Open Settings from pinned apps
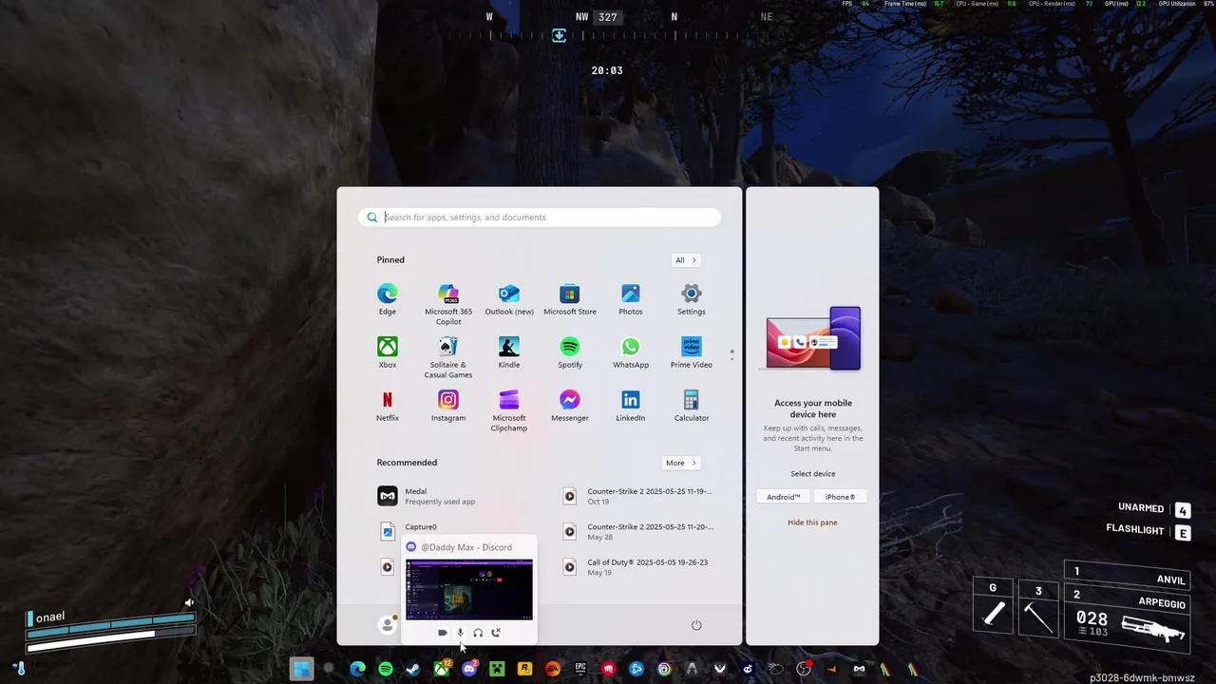1216x684 pixels. [x=692, y=299]
